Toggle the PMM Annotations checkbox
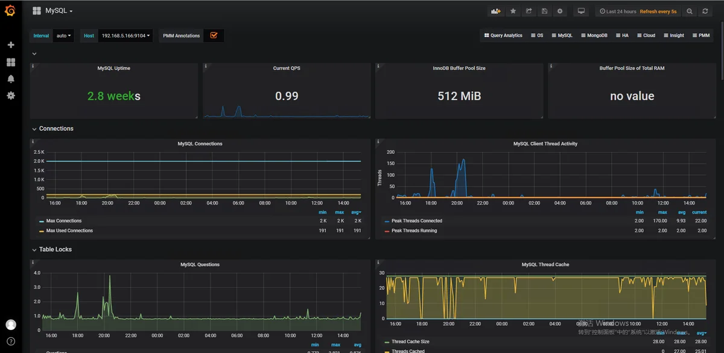 coord(214,36)
